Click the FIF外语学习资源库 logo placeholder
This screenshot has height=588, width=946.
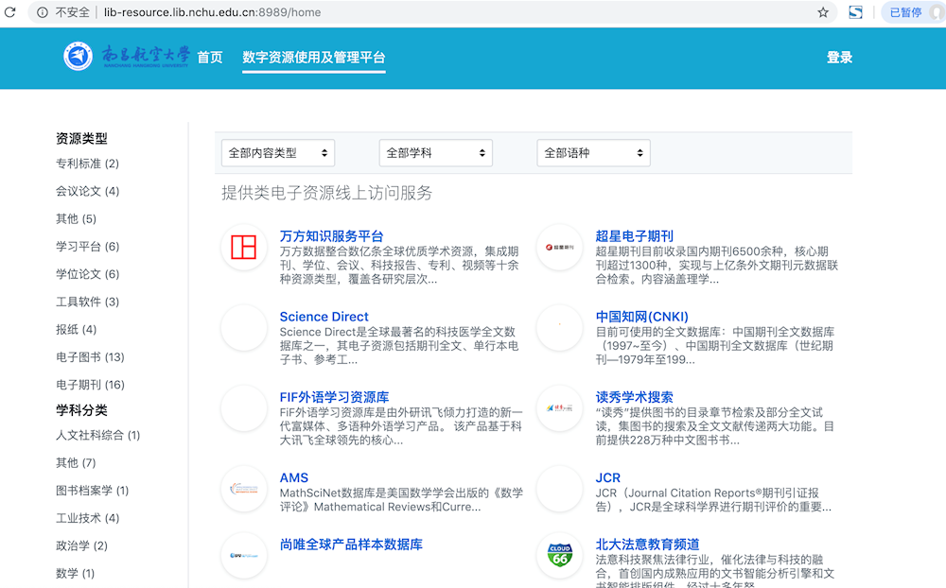pyautogui.click(x=244, y=407)
